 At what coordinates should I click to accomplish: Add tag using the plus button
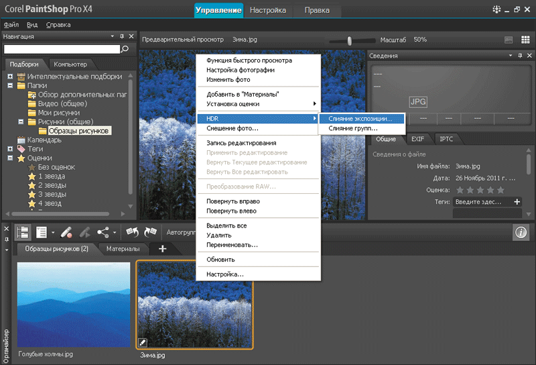[x=517, y=201]
